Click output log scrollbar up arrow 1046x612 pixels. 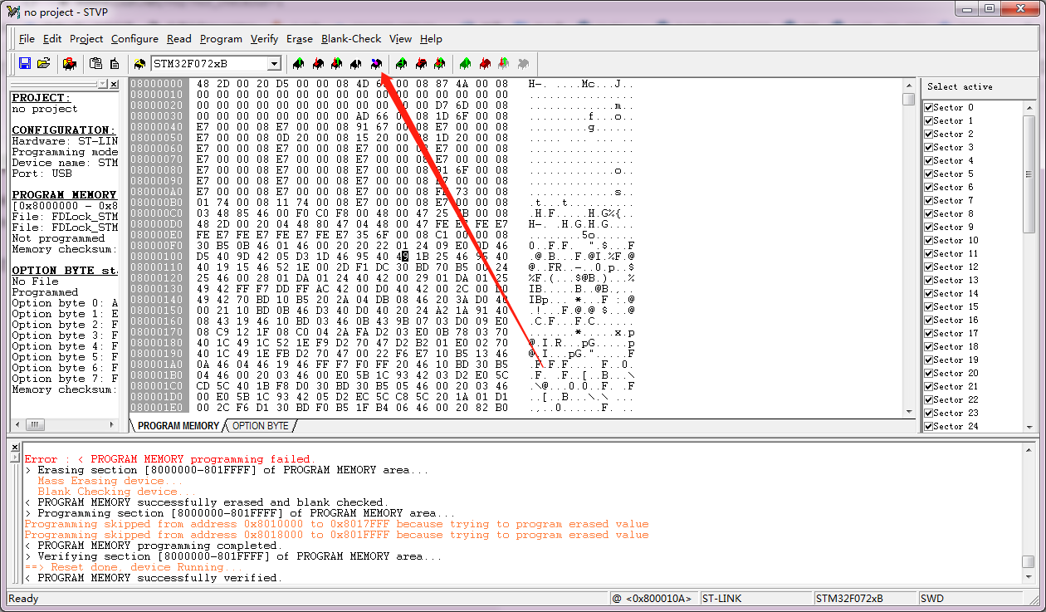coord(1029,449)
